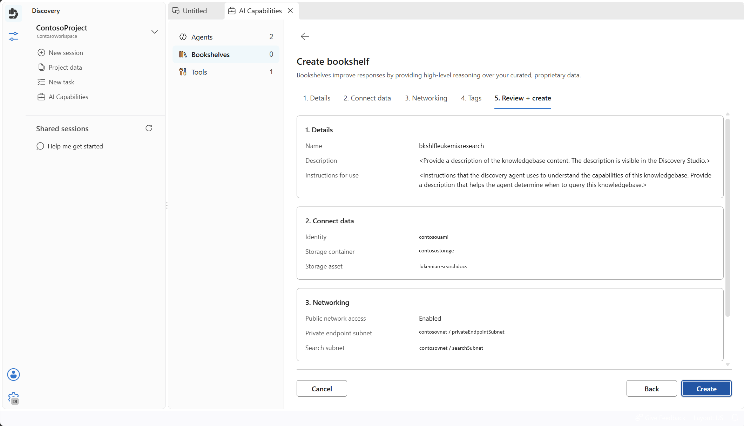This screenshot has height=426, width=744.
Task: Go to step 2. Connect data
Action: (367, 98)
